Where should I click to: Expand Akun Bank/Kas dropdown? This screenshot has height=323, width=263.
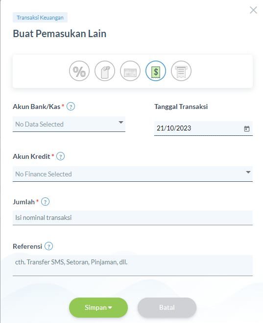click(x=69, y=124)
